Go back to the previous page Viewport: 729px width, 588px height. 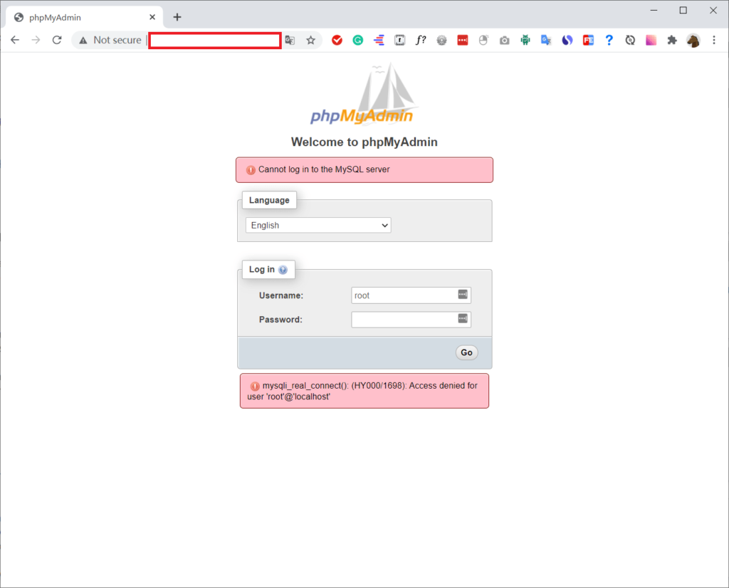[15, 40]
